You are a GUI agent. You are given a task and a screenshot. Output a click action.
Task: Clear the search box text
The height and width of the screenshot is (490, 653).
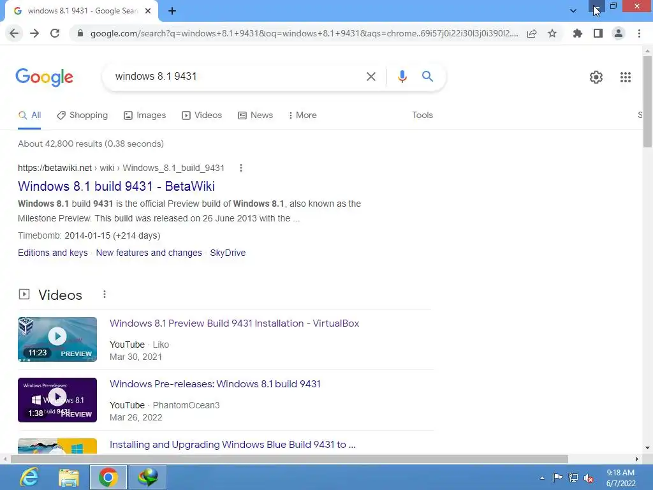[x=371, y=77]
